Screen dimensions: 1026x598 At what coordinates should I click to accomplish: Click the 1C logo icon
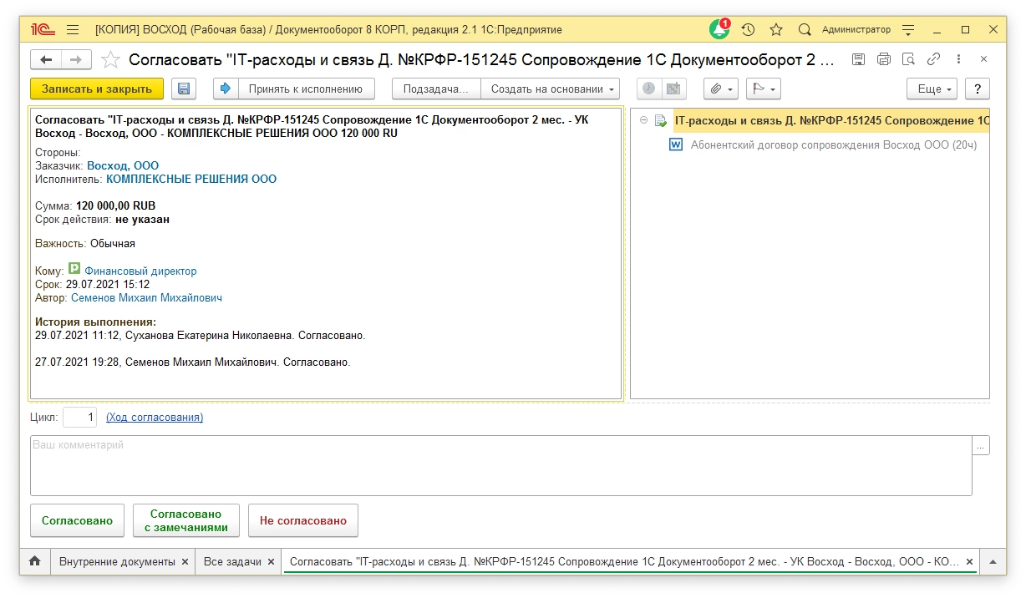click(x=43, y=29)
